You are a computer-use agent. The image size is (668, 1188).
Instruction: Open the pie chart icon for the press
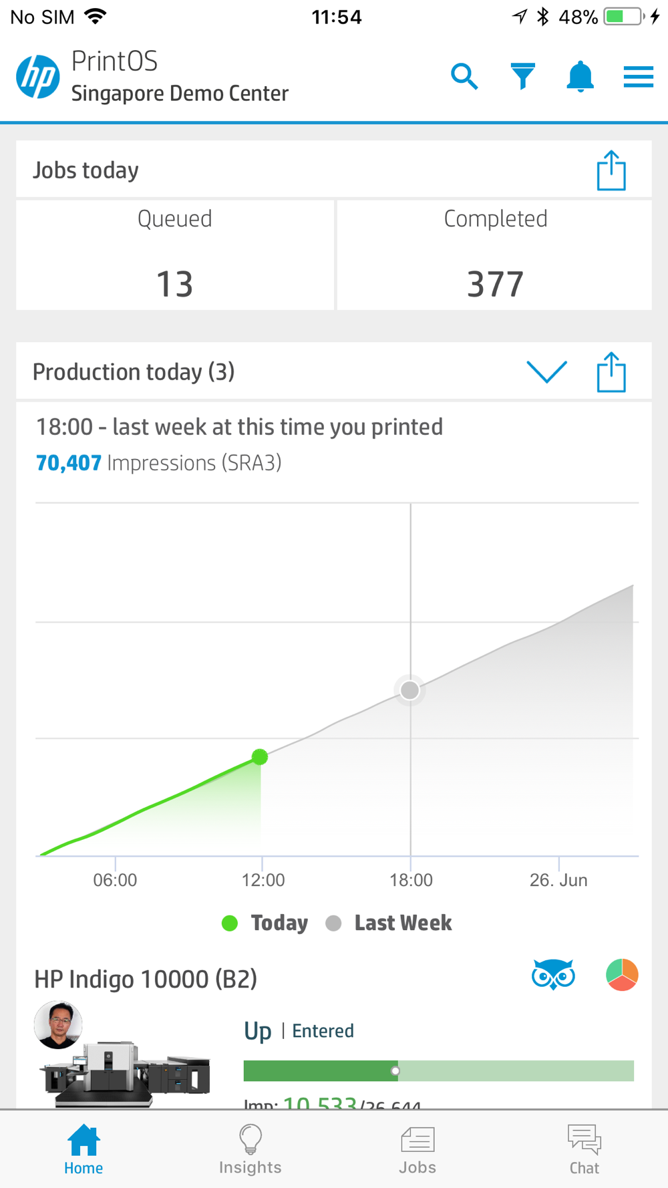(x=622, y=975)
